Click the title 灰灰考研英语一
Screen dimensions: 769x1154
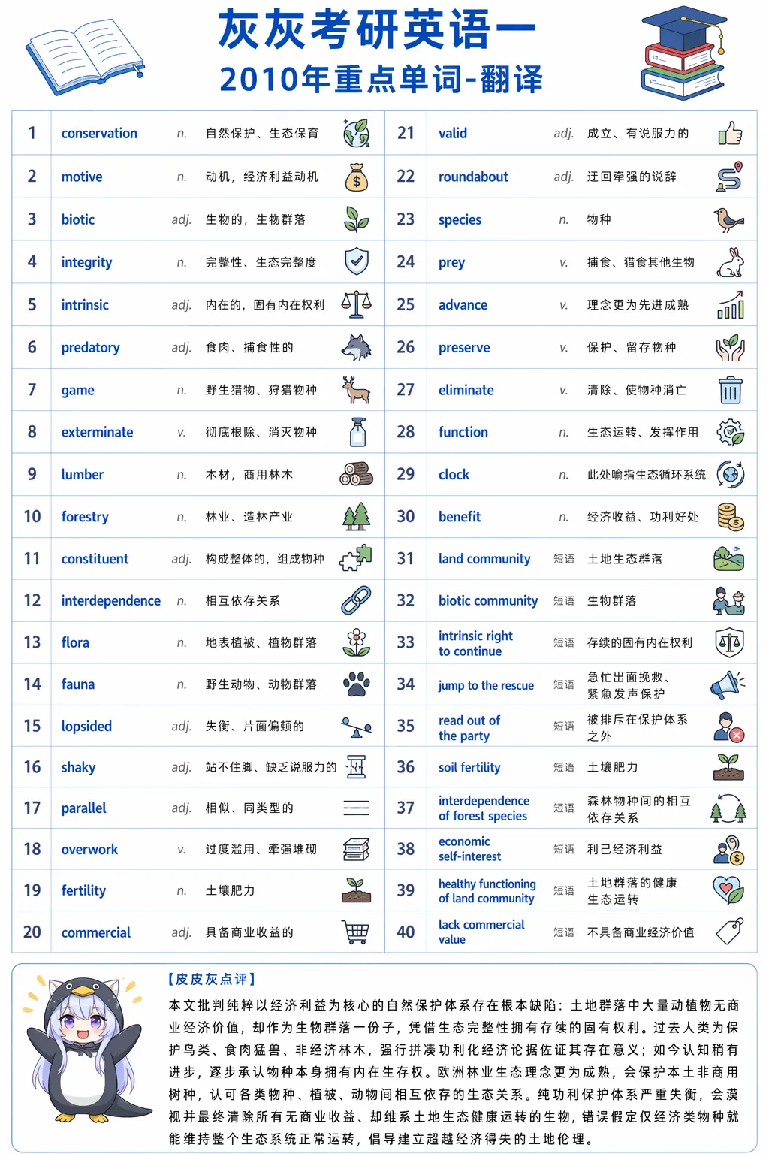tap(377, 30)
